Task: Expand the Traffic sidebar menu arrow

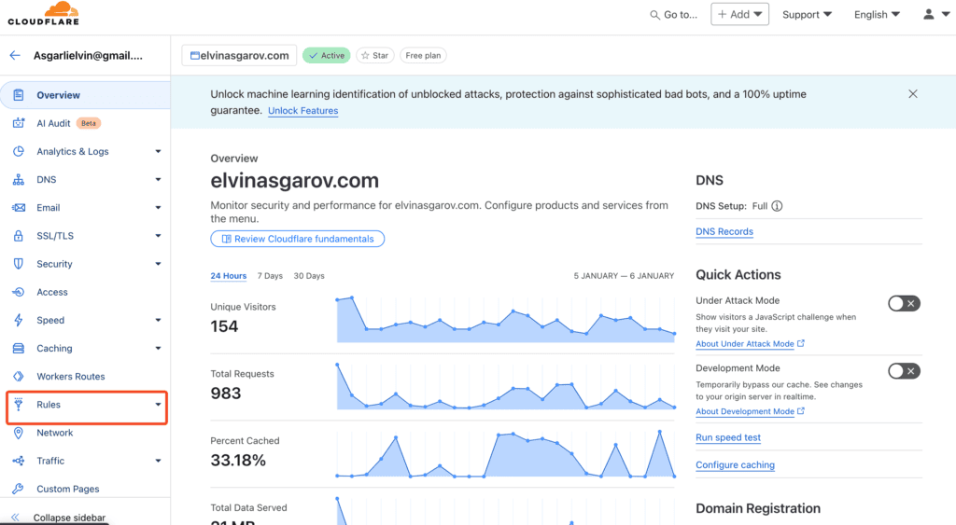Action: pos(158,461)
